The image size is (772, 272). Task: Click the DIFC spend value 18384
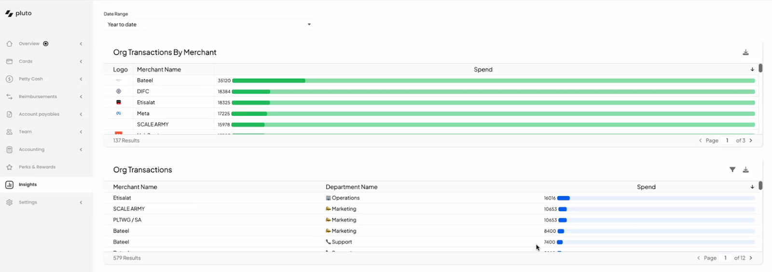point(224,92)
